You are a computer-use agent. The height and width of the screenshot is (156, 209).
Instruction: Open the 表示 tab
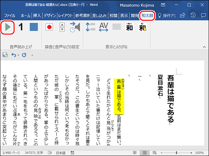[x=124, y=16]
